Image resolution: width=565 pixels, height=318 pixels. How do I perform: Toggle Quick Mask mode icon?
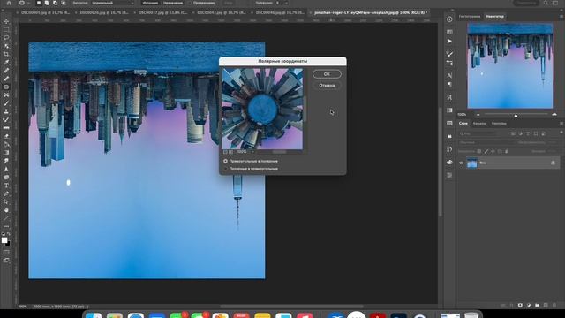[x=6, y=252]
